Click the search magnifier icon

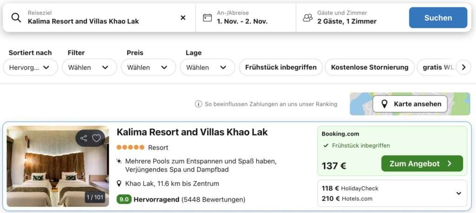click(x=16, y=18)
